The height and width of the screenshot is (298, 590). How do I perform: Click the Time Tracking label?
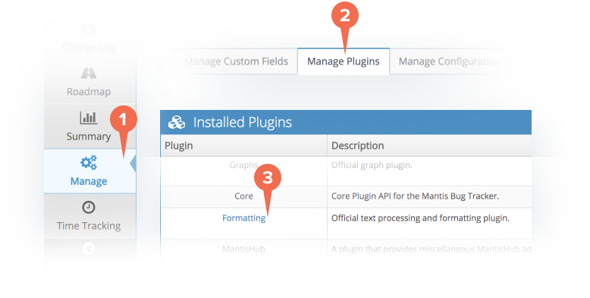click(89, 226)
